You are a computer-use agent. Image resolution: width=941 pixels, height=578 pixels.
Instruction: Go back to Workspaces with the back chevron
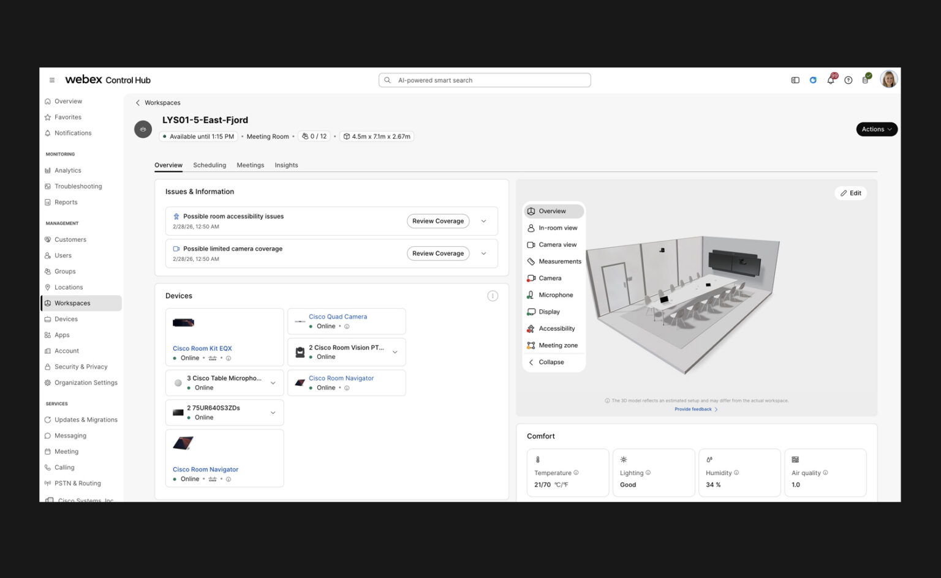138,103
